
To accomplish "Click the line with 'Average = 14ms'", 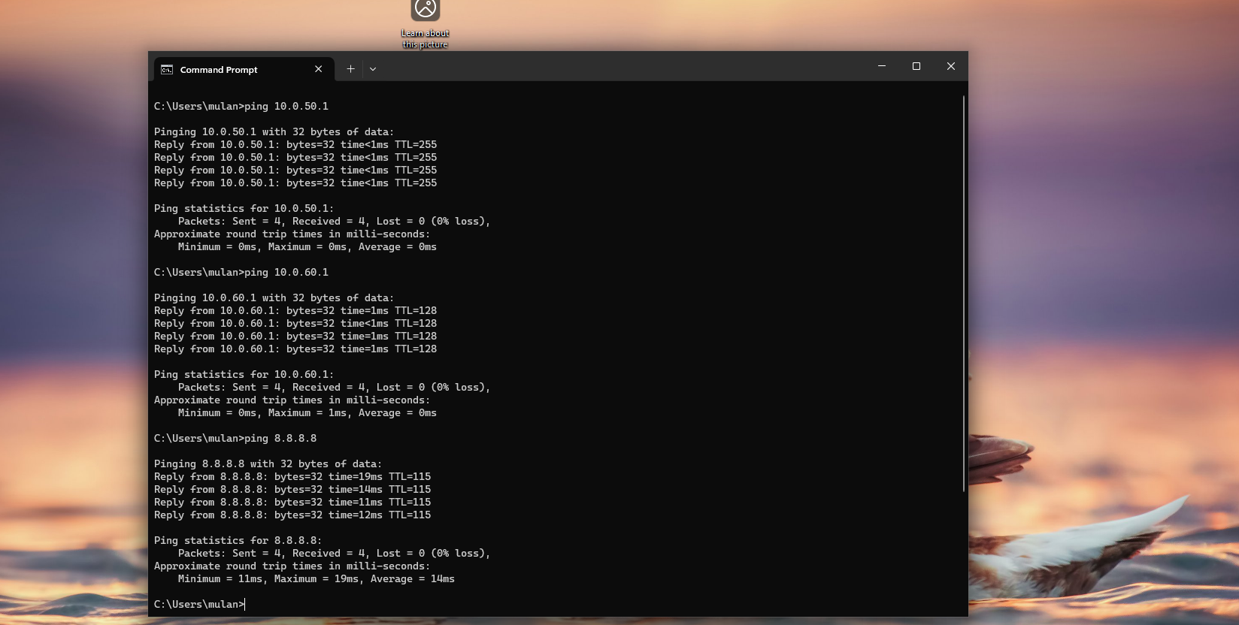I will [x=316, y=579].
